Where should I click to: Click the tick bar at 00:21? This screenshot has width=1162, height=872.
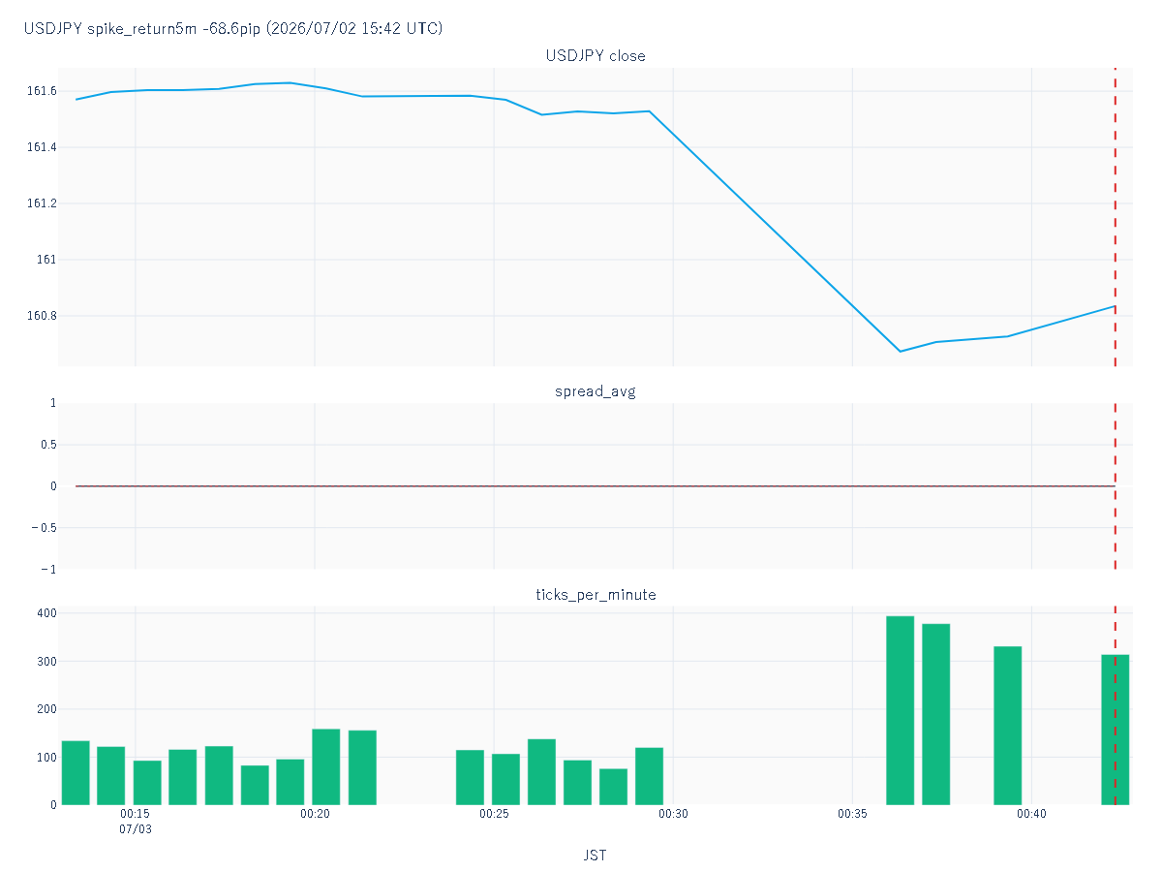362,767
